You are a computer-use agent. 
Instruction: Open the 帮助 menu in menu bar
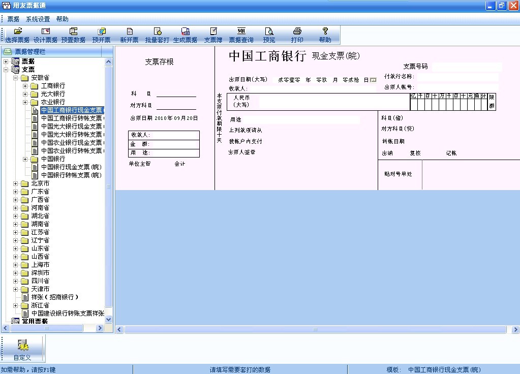click(63, 19)
